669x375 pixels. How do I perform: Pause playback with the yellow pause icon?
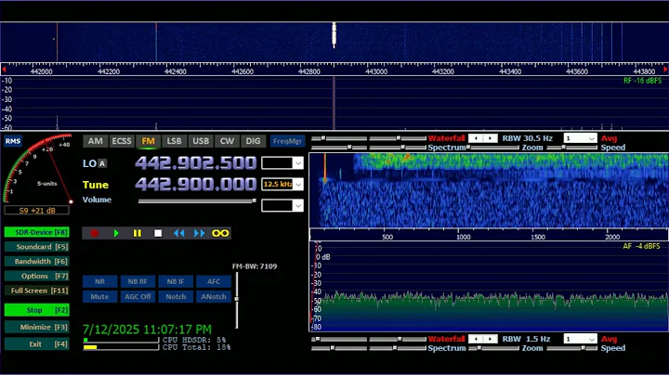coord(137,233)
